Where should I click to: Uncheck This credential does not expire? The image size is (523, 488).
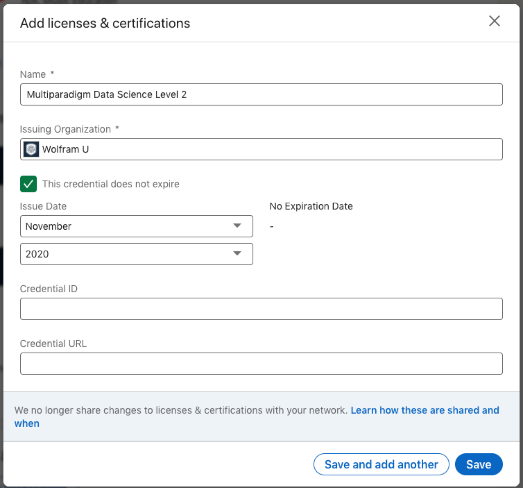pos(28,184)
